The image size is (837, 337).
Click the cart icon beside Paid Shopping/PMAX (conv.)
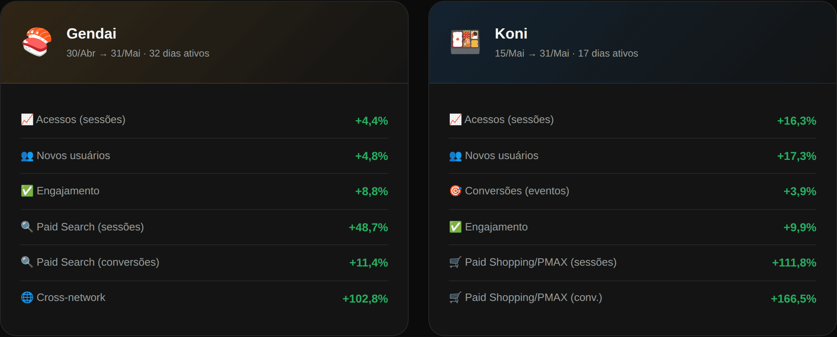point(455,297)
